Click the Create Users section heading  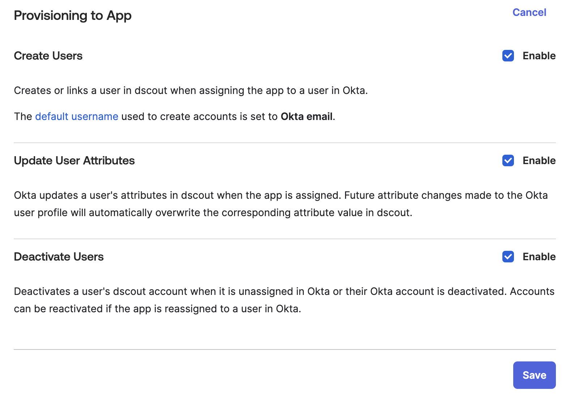coord(48,56)
